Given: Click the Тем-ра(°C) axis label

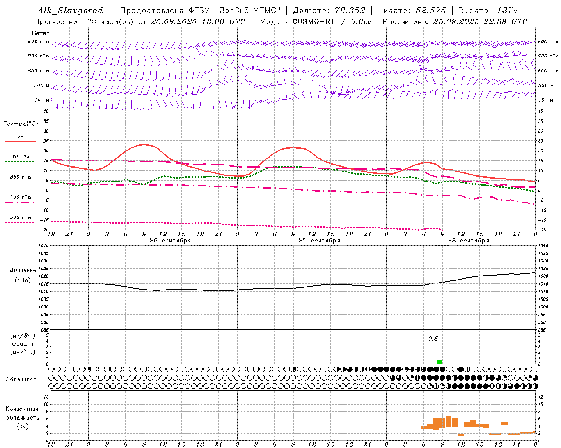Looking at the screenshot, I should click(21, 124).
